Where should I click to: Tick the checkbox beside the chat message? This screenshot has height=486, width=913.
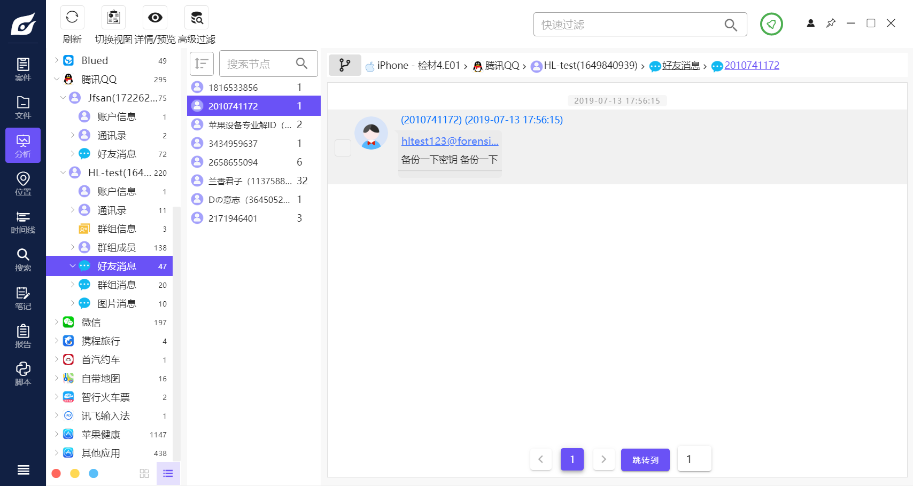tap(343, 148)
